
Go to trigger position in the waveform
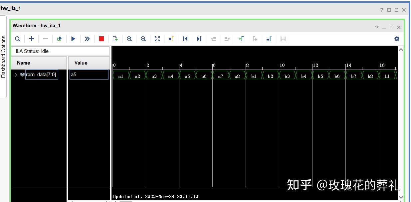click(x=171, y=39)
